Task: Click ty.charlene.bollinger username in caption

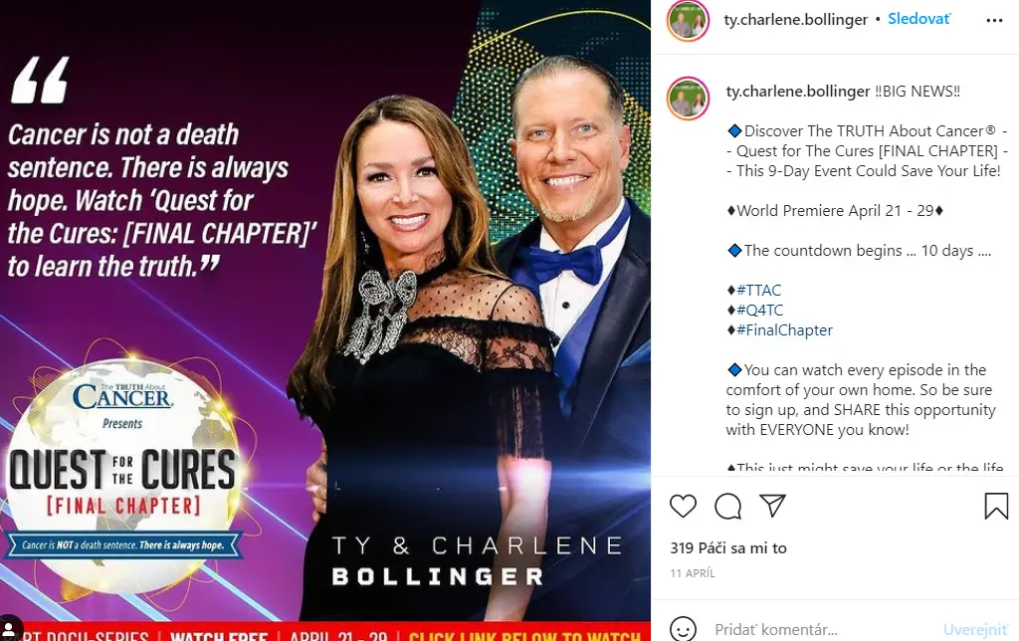Action: pyautogui.click(x=798, y=92)
